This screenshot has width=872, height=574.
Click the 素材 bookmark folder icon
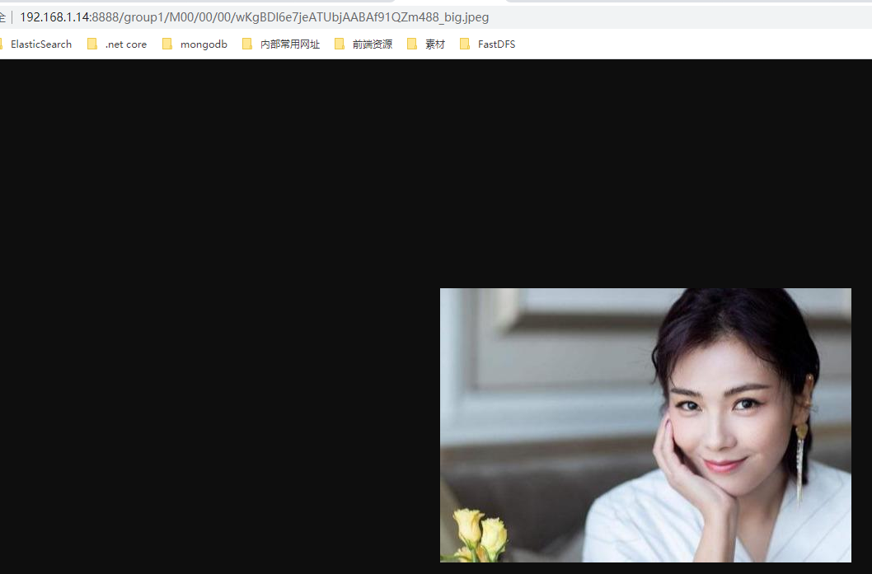[x=412, y=44]
